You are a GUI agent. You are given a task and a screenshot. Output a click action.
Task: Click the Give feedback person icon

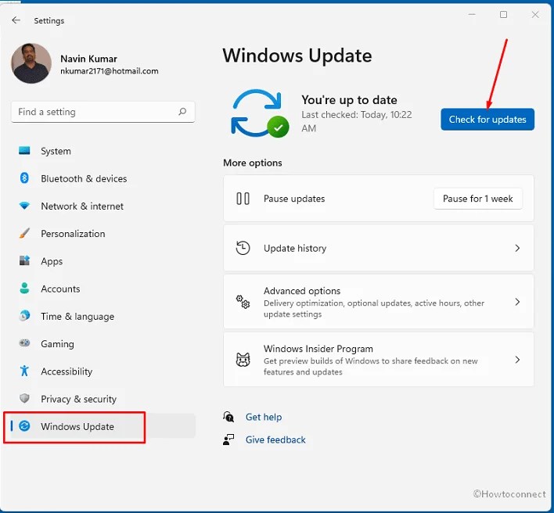(x=228, y=439)
